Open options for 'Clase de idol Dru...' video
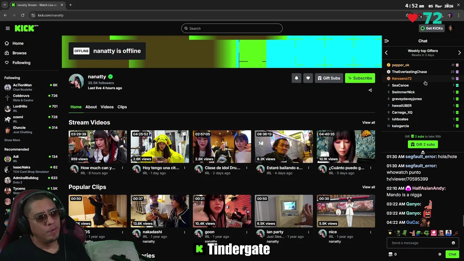 pyautogui.click(x=246, y=168)
